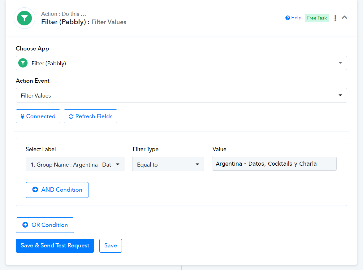This screenshot has width=363, height=270.
Task: Click the Value heading
Action: (x=219, y=149)
